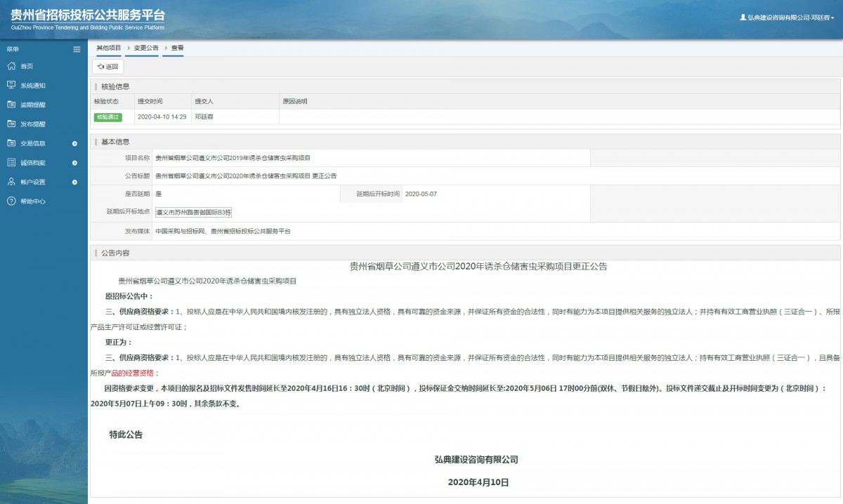The height and width of the screenshot is (504, 843).
Task: Open 系统通知 via its monitor icon
Action: [11, 85]
